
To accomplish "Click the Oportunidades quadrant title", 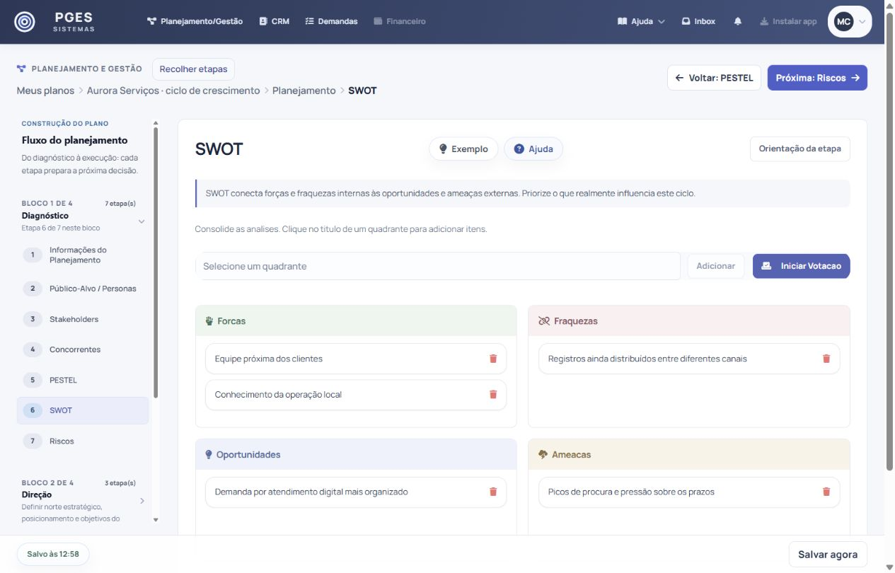I will tap(248, 455).
